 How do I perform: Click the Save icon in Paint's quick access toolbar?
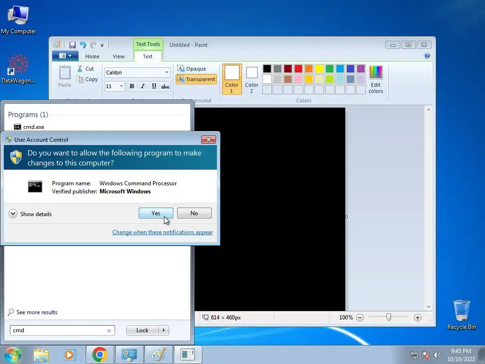click(72, 45)
